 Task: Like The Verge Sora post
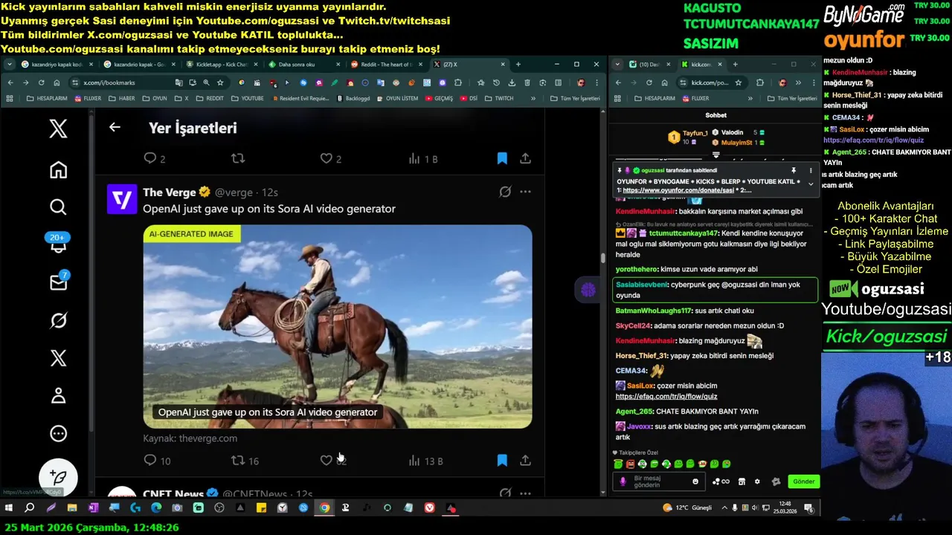coord(332,461)
